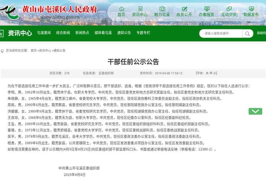Click the site logo emblem
Screen dimensions: 266x180
(10, 12)
